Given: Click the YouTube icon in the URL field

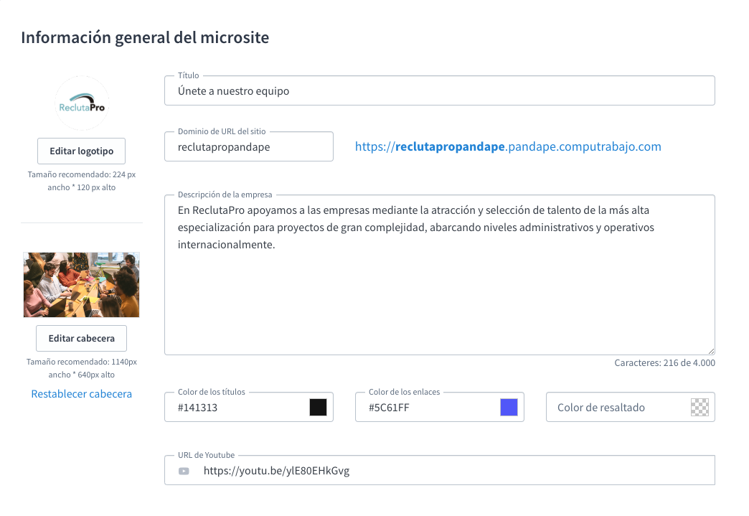Looking at the screenshot, I should tap(184, 470).
